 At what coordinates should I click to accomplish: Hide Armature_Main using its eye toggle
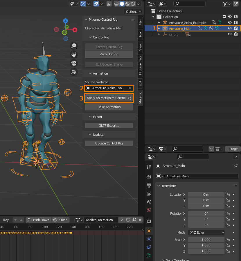pos(229,28)
